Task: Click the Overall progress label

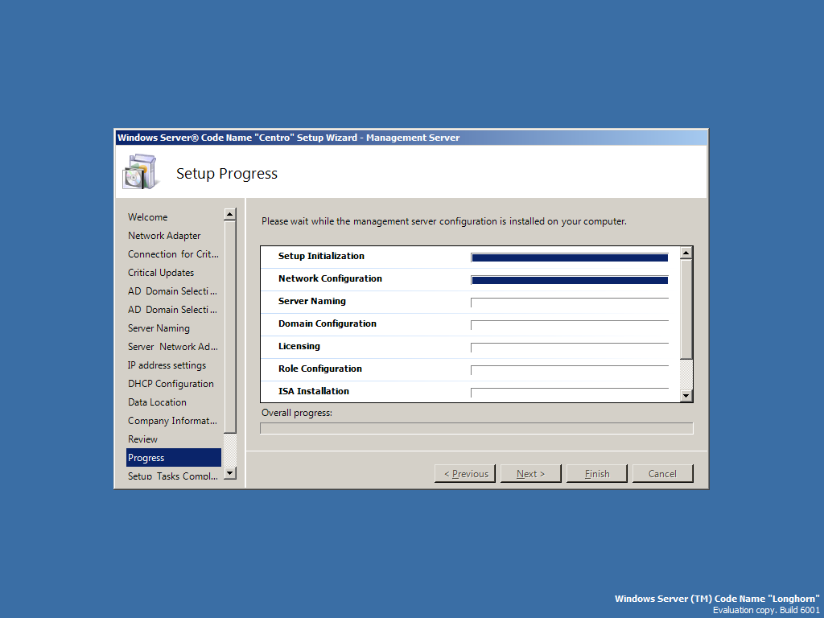Action: coord(297,413)
